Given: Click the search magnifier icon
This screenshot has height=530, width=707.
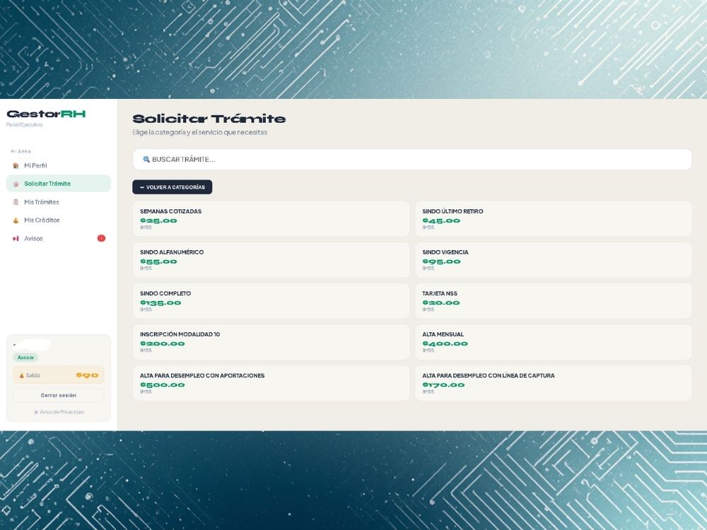Looking at the screenshot, I should [146, 160].
